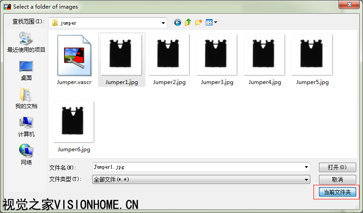Open 网络 location in sidebar

(x=26, y=154)
